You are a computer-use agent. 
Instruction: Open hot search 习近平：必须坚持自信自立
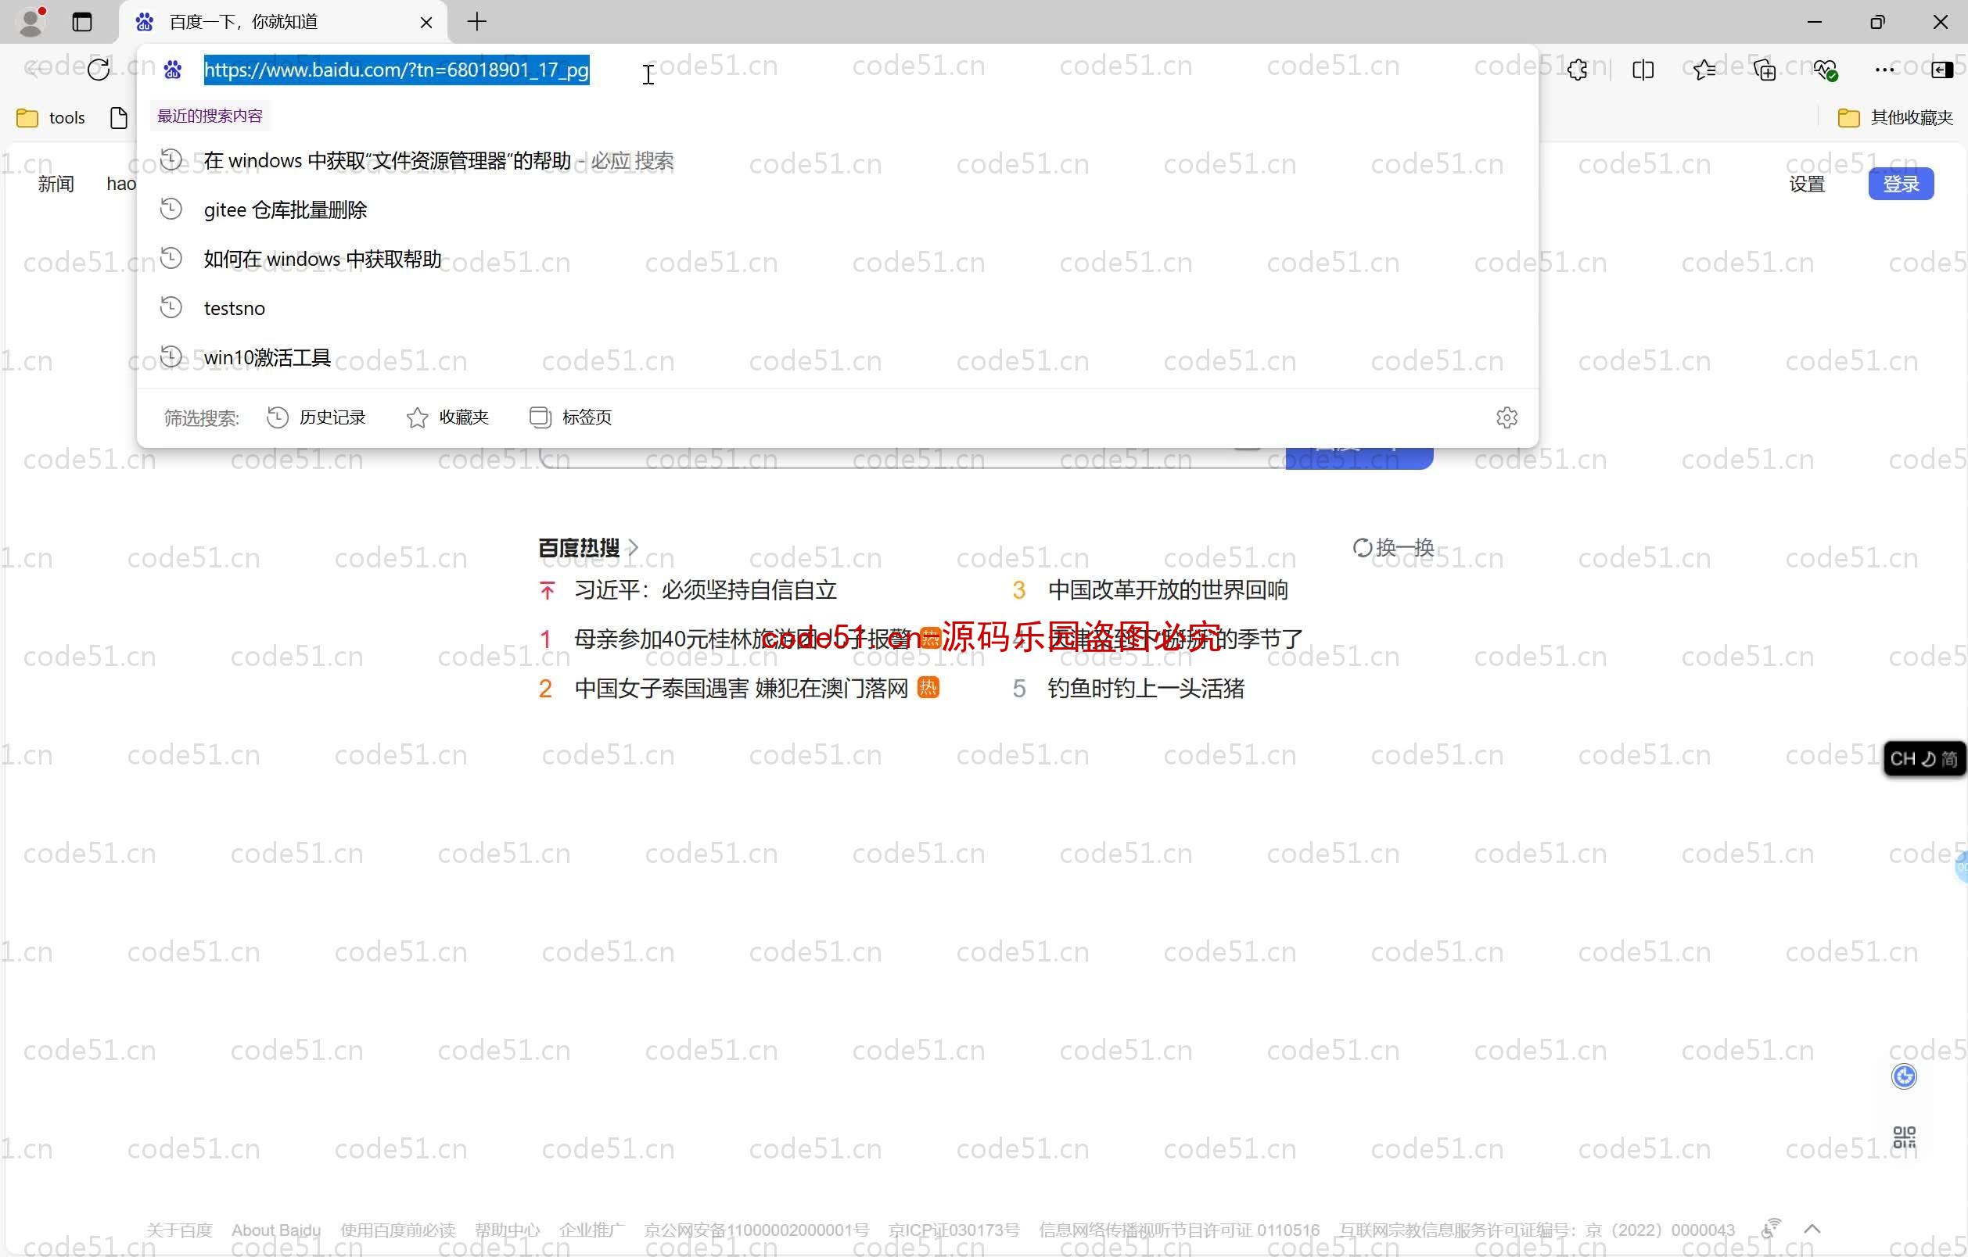706,589
